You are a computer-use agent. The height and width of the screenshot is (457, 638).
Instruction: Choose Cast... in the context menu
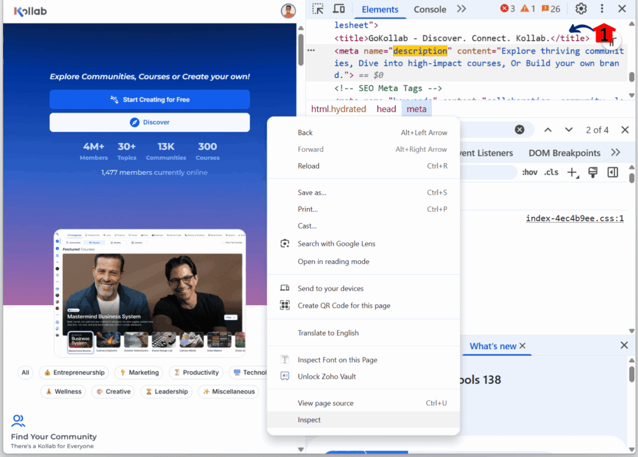pos(363,225)
